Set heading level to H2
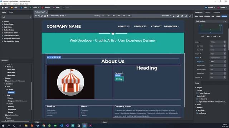This screenshot has height=128, width=229. coord(108,16)
